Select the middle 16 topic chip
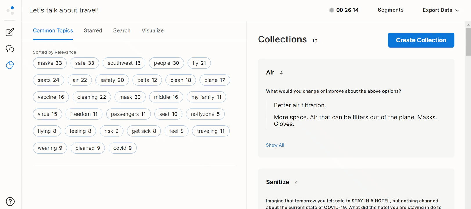This screenshot has height=209, width=471. (x=166, y=97)
